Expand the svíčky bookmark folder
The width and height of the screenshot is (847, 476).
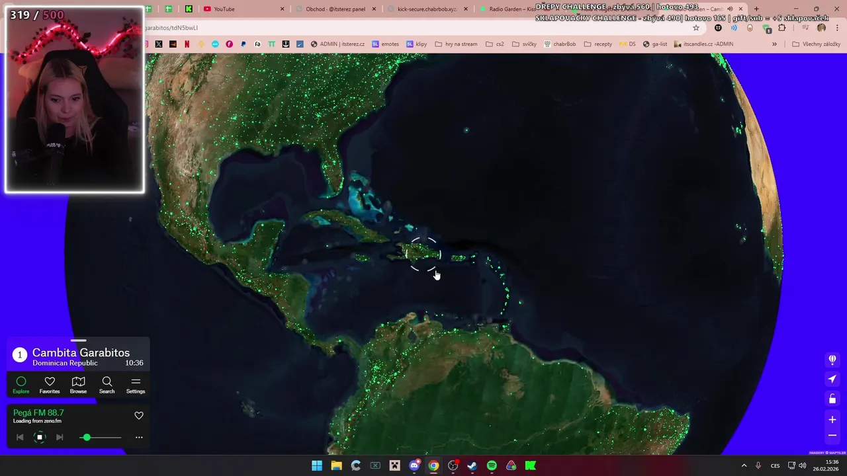pos(524,44)
